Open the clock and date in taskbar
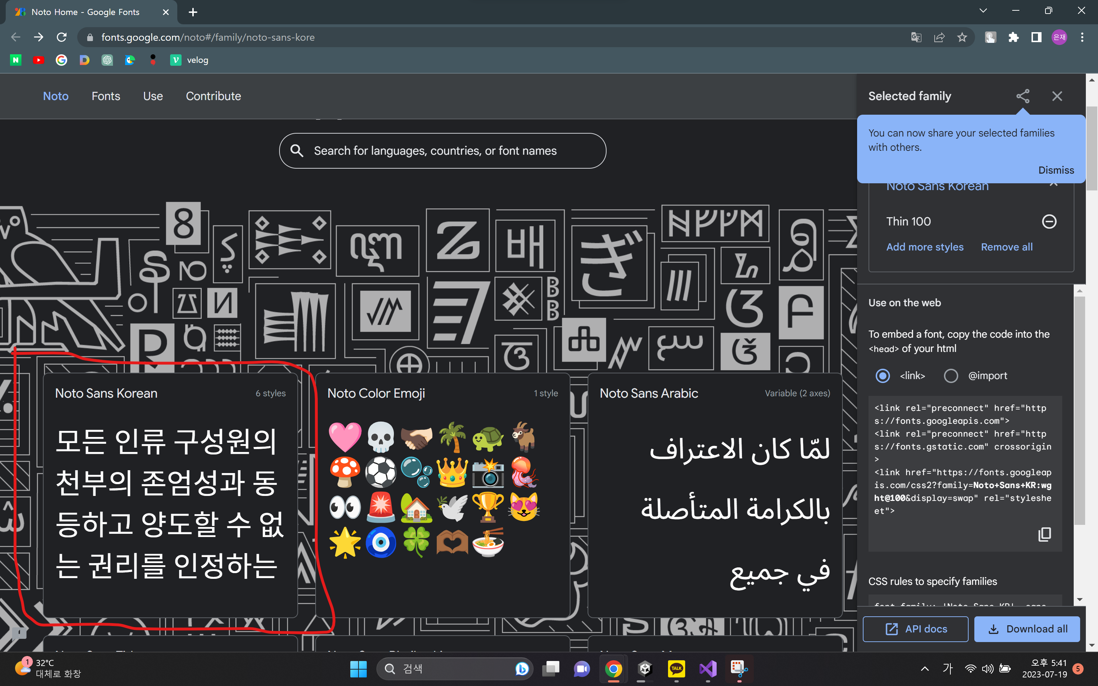 (x=1044, y=668)
